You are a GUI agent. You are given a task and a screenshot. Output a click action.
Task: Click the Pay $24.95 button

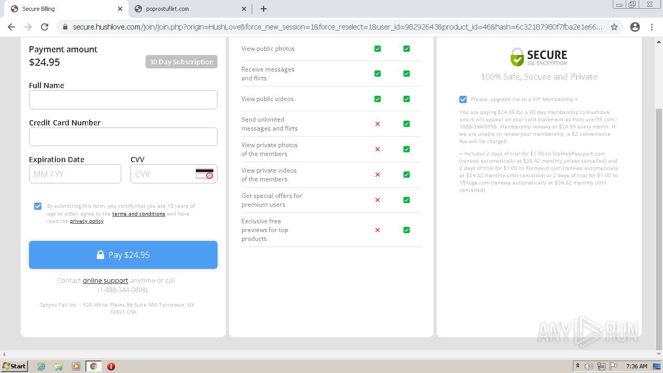[123, 255]
